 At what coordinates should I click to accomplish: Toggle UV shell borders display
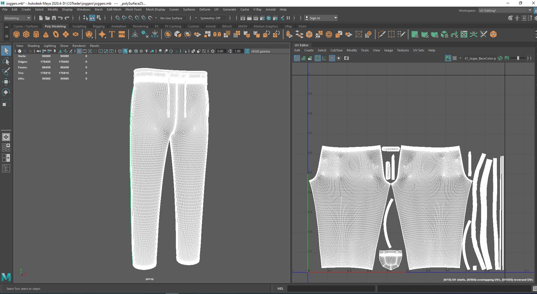(x=318, y=58)
